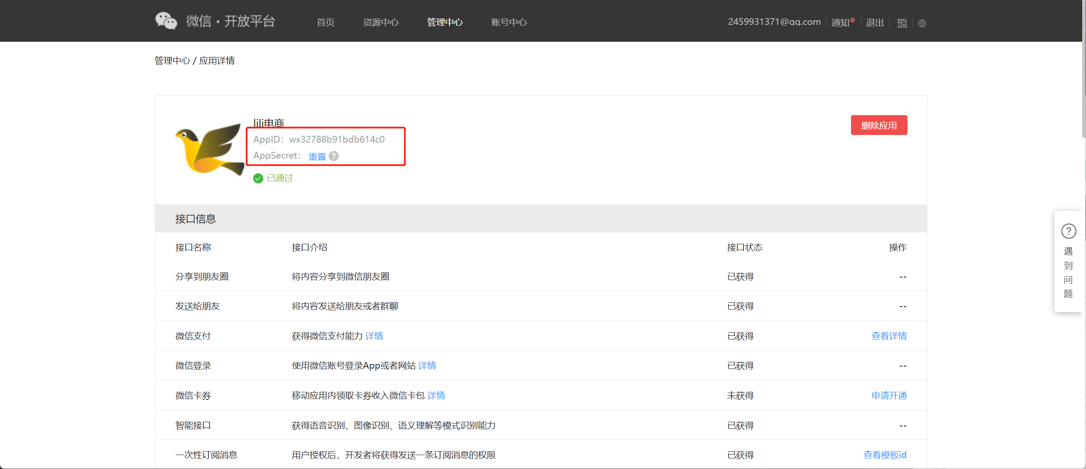The image size is (1086, 469).
Task: Go to 首页 in the navigation
Action: (x=325, y=22)
